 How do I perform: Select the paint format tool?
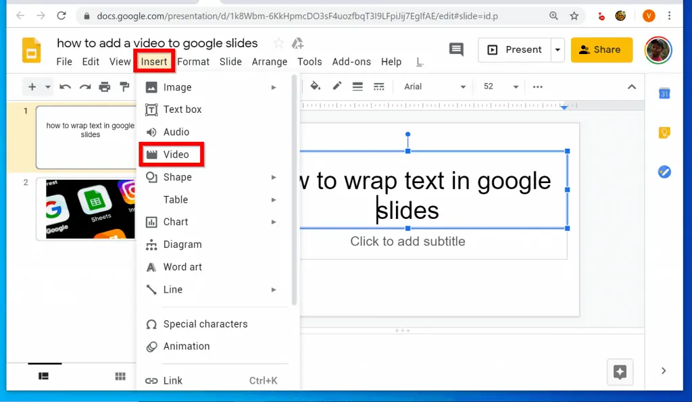[124, 86]
